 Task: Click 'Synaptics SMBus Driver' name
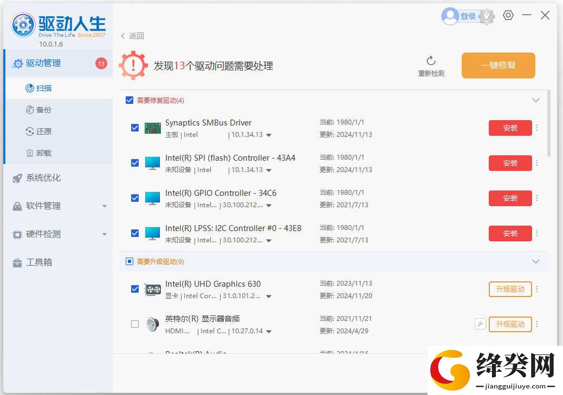coord(208,123)
